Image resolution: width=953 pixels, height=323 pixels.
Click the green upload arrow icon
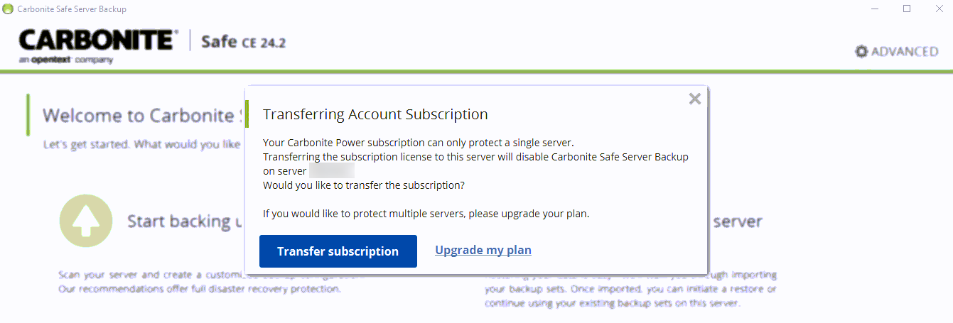coord(86,221)
